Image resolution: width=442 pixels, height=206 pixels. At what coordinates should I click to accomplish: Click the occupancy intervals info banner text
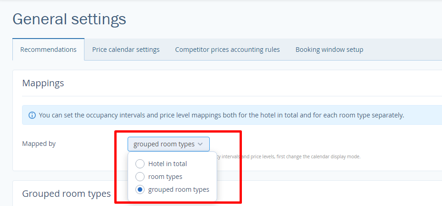(x=221, y=115)
